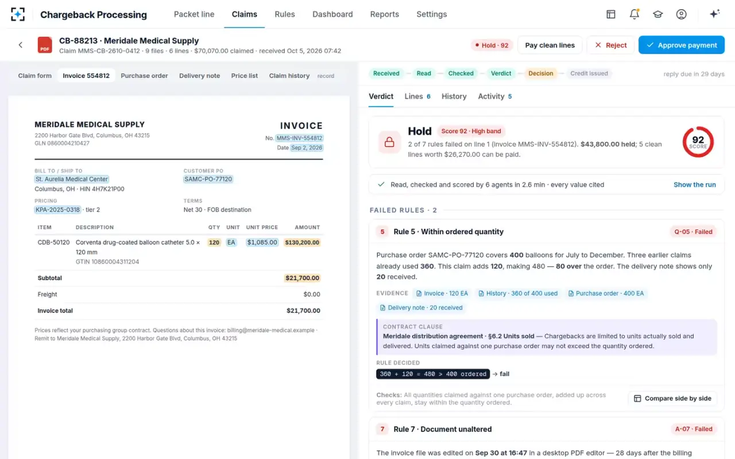Open Packet line in top navigation
Viewport: 735px width, 459px height.
[194, 14]
